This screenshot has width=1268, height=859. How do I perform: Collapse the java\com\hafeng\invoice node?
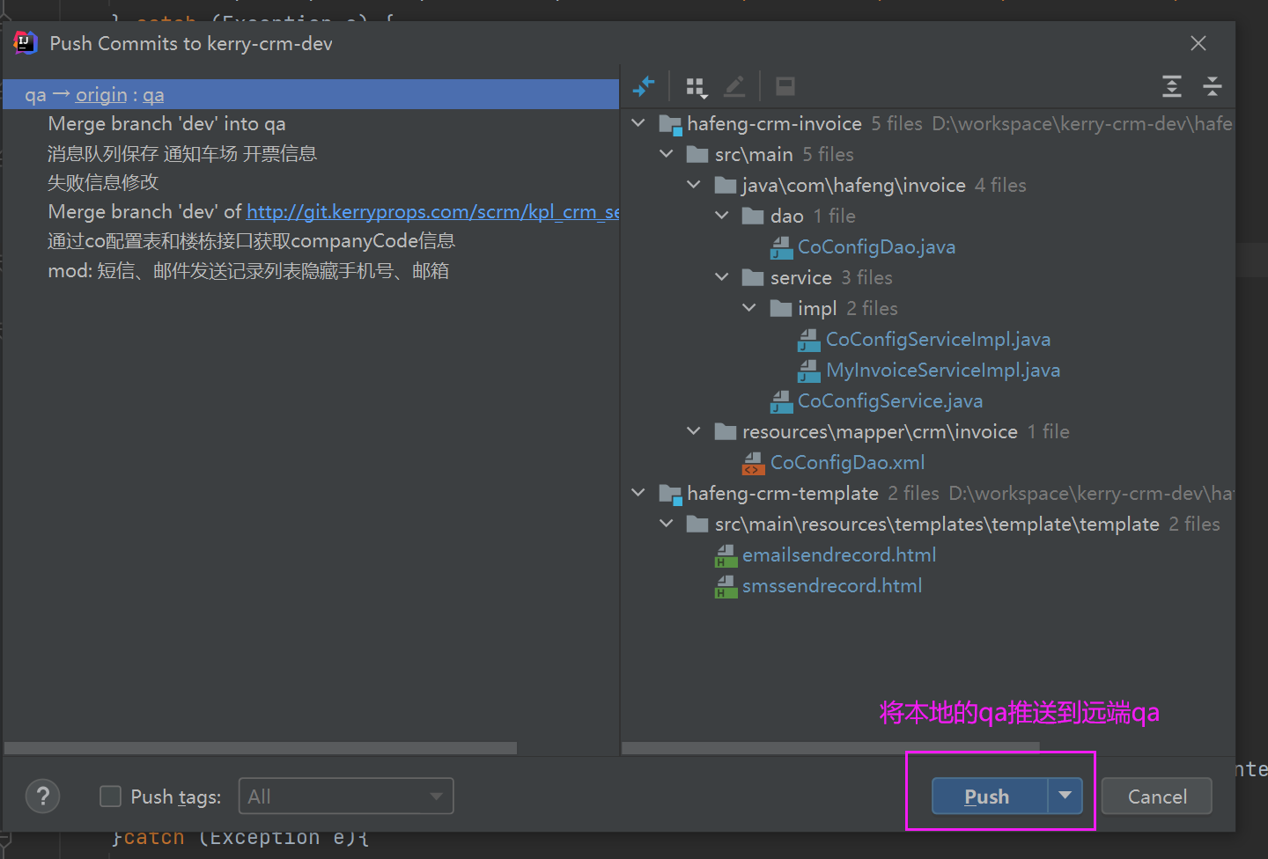pyautogui.click(x=694, y=185)
